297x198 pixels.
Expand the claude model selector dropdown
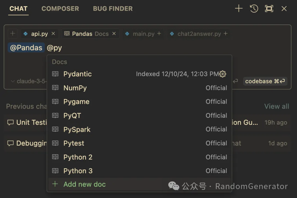[x=28, y=81]
